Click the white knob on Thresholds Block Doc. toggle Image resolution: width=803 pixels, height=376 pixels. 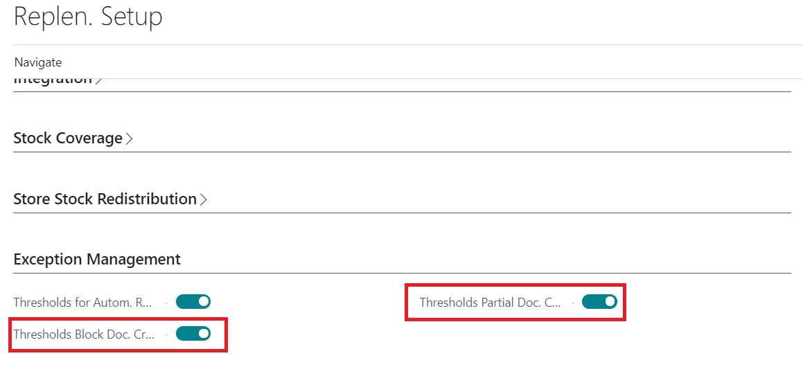pyautogui.click(x=203, y=334)
